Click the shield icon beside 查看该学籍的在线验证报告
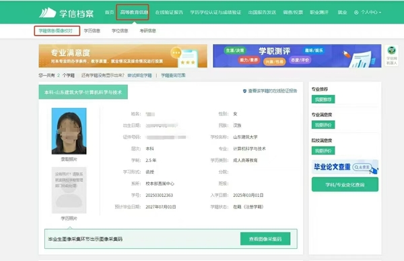 click(x=244, y=91)
